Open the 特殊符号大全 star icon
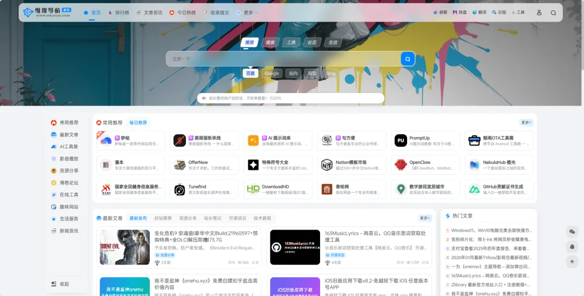The width and height of the screenshot is (584, 296). pos(253,165)
